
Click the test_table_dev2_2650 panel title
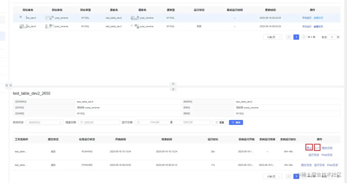click(31, 93)
